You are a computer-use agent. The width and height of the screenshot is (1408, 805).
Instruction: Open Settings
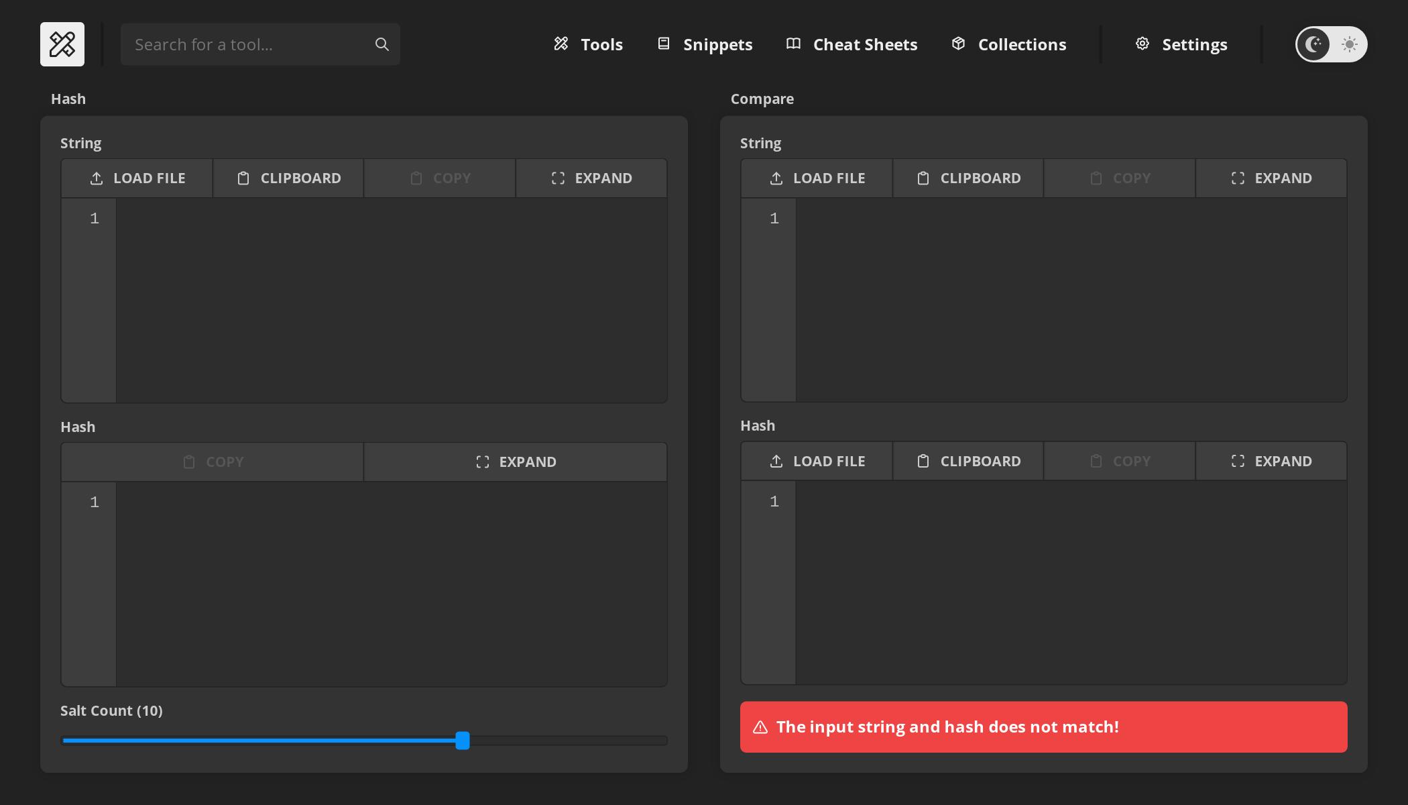click(1181, 44)
